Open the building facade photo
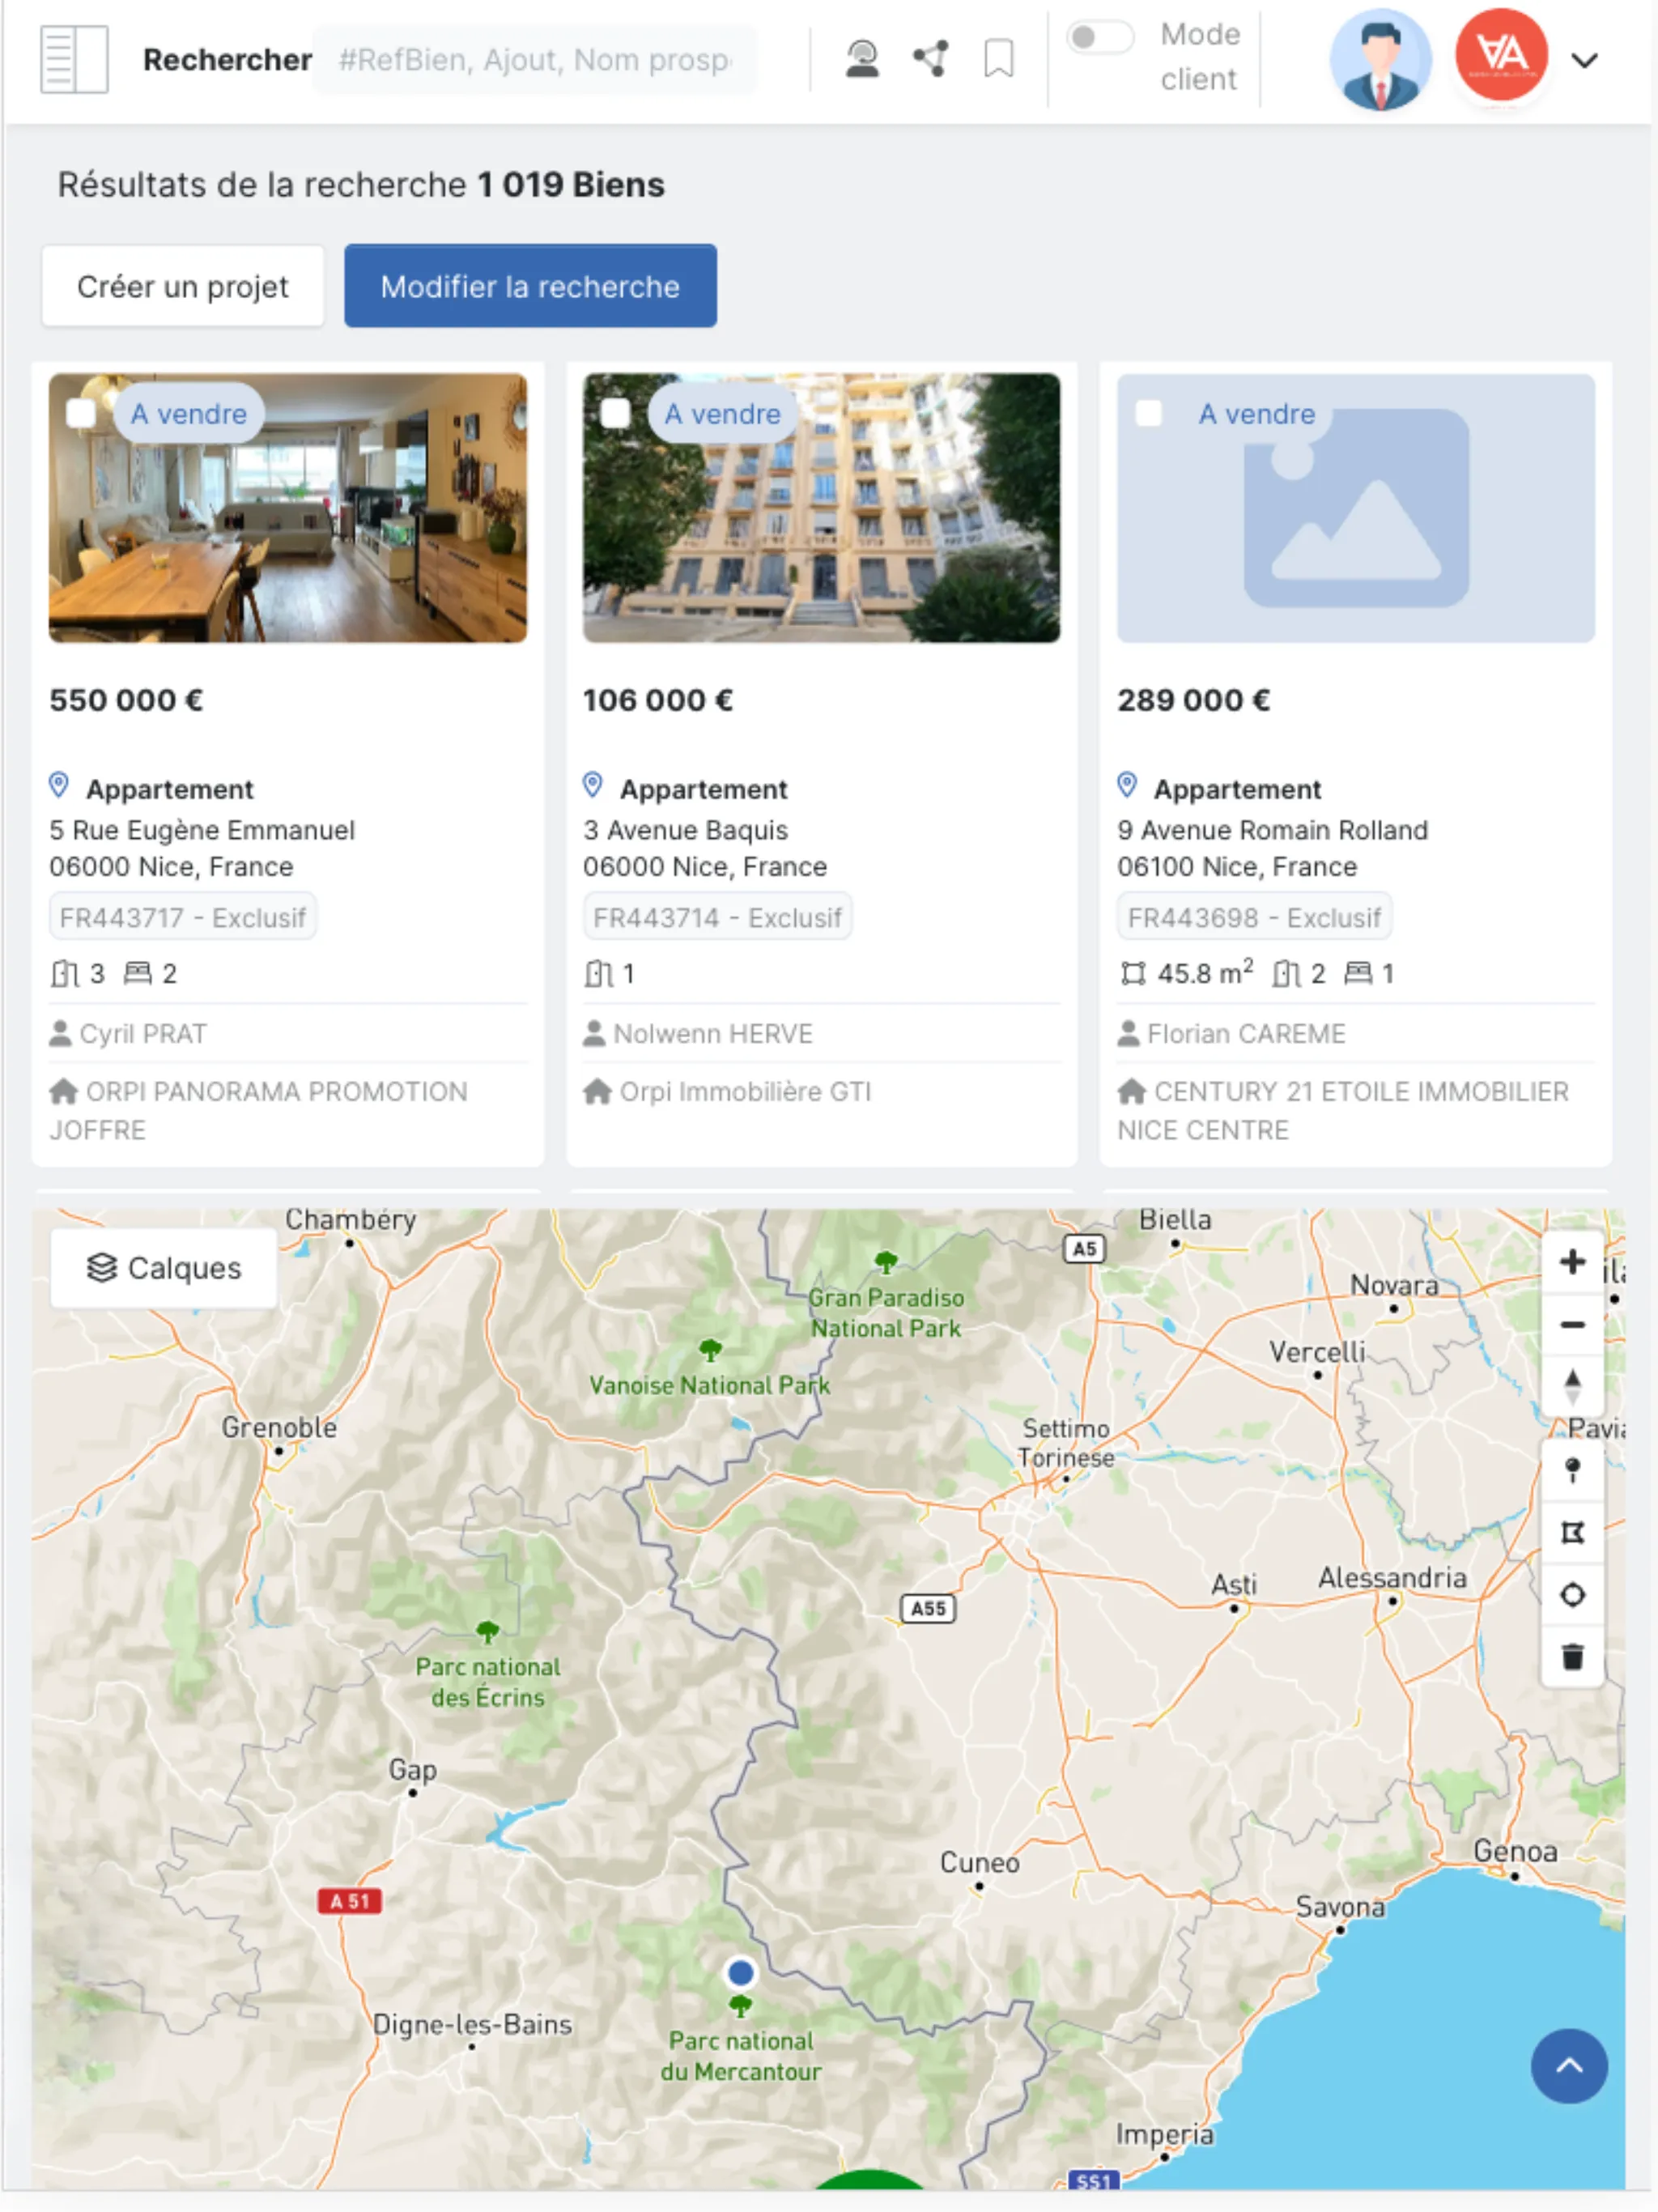1658x2212 pixels. [822, 508]
